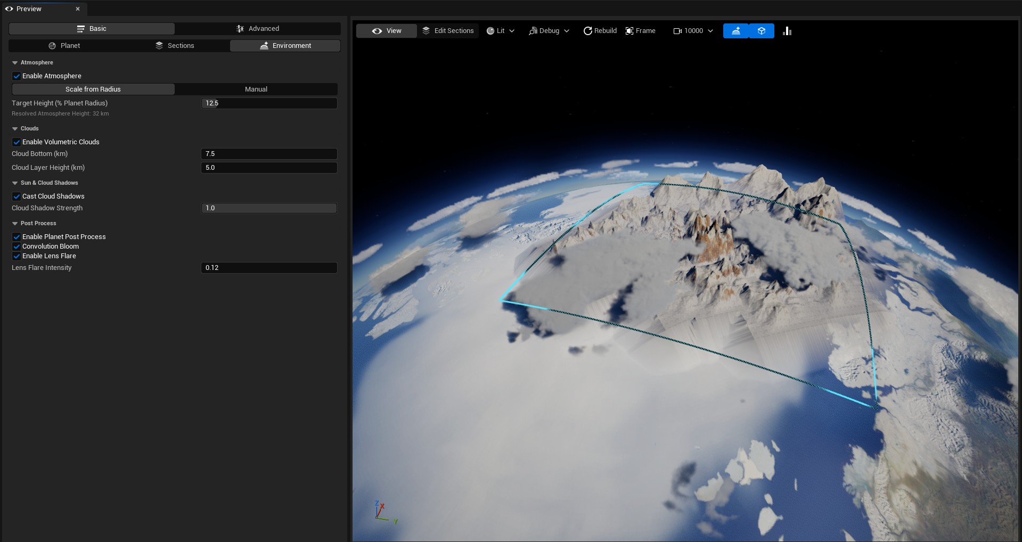This screenshot has height=542, width=1022.
Task: Click the eye icon in Preview tab
Action: coord(9,9)
